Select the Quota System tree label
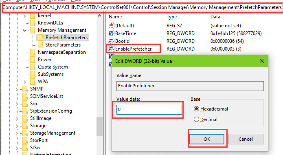 [53, 67]
